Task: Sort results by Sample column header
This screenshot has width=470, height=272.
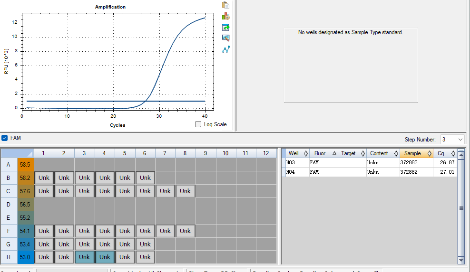Action: pyautogui.click(x=416, y=153)
